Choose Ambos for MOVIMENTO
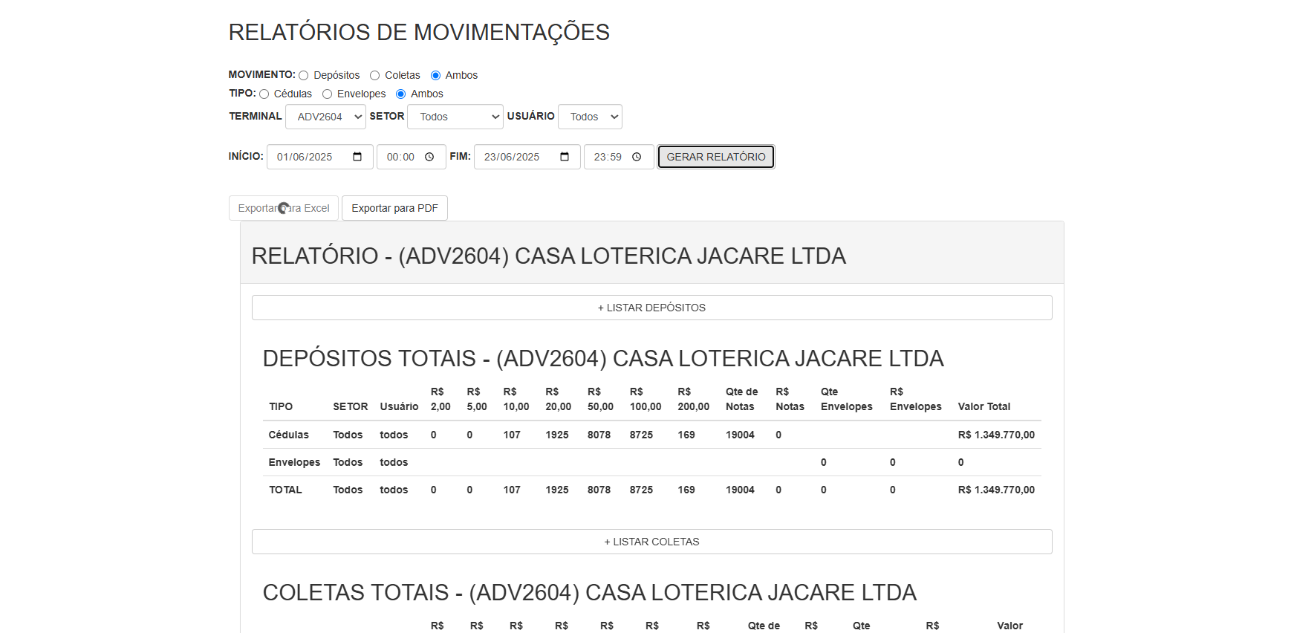Viewport: 1294px width, 633px height. point(435,76)
